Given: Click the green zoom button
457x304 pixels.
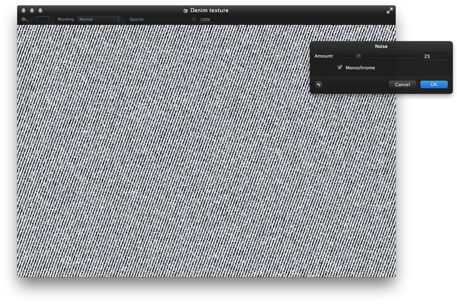Looking at the screenshot, I should 40,10.
